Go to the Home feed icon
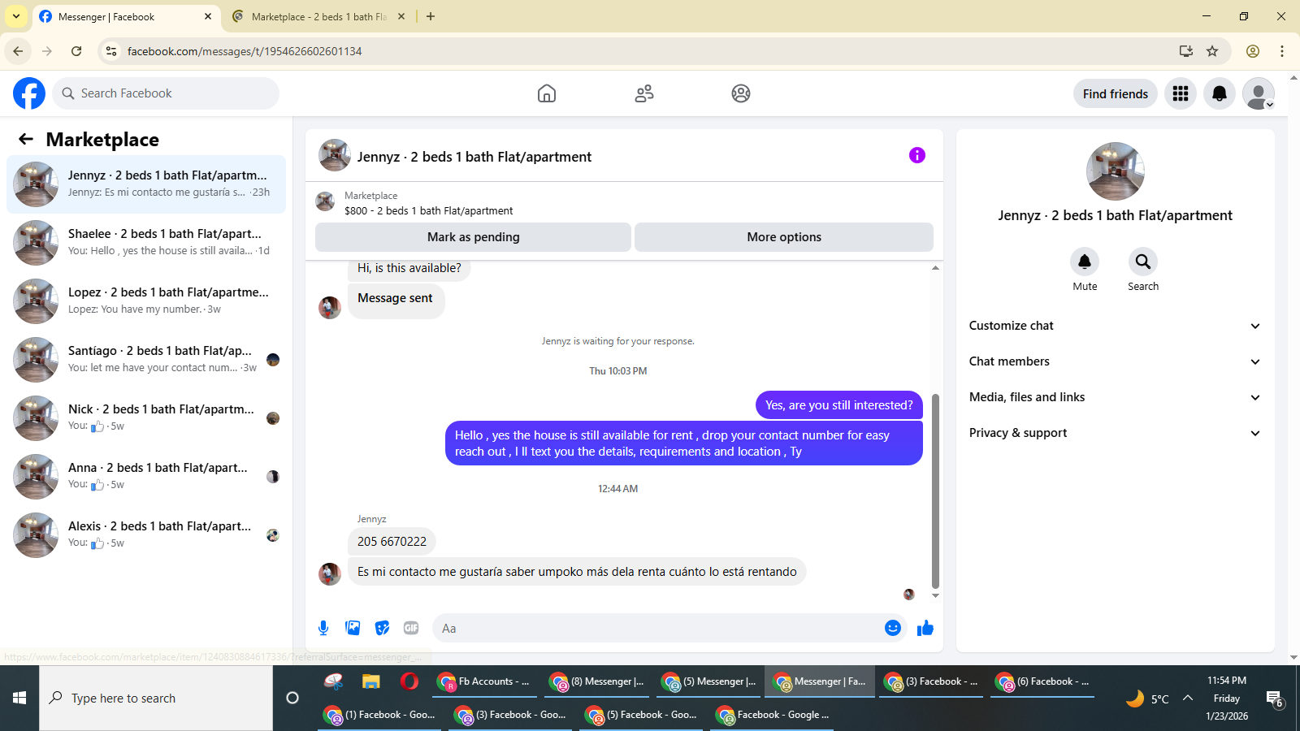1300x731 pixels. (x=547, y=93)
